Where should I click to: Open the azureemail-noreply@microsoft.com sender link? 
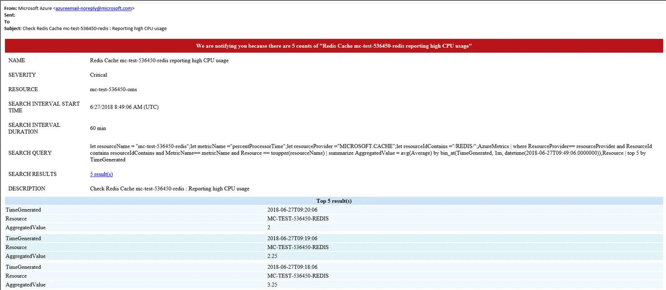(x=94, y=8)
